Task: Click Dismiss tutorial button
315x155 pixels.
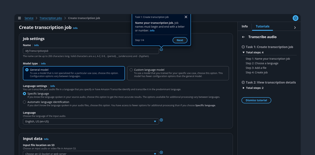Action: (x=256, y=100)
